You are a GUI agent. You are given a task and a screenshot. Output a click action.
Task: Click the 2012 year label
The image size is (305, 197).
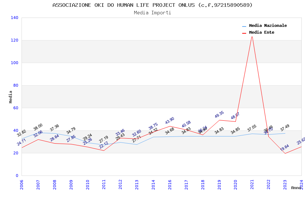121,184
